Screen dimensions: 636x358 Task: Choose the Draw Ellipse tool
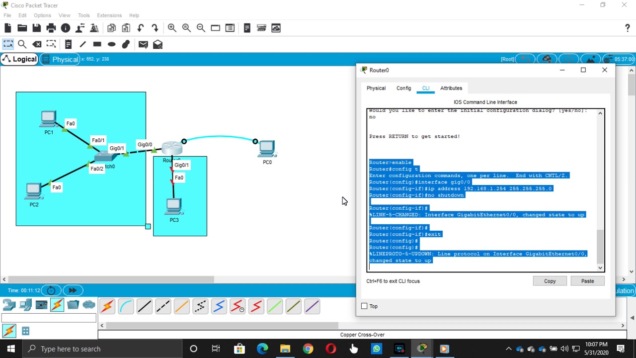tap(111, 44)
